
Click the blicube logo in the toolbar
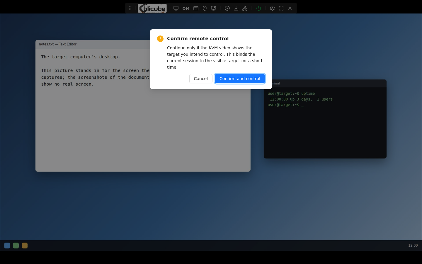tap(152, 8)
